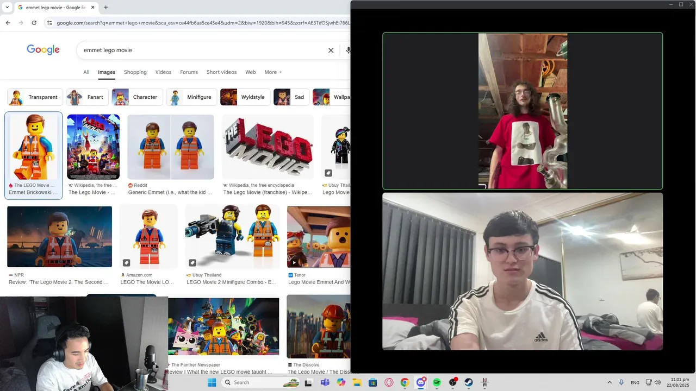The image size is (696, 391).
Task: Switch to Discord in the taskbar
Action: [x=421, y=382]
